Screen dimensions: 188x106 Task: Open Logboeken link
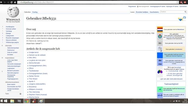11,68
